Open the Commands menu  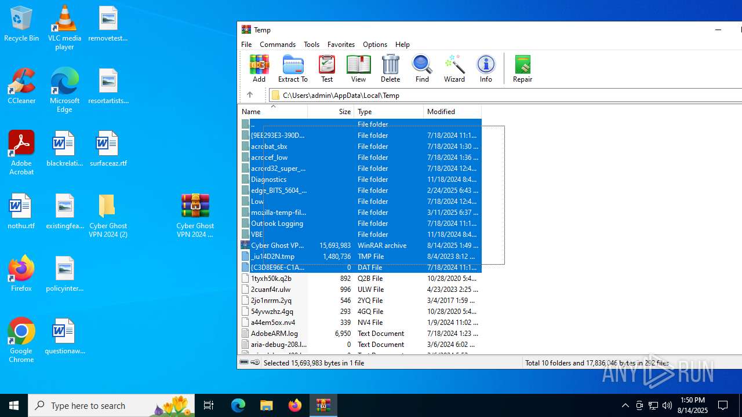click(x=278, y=45)
